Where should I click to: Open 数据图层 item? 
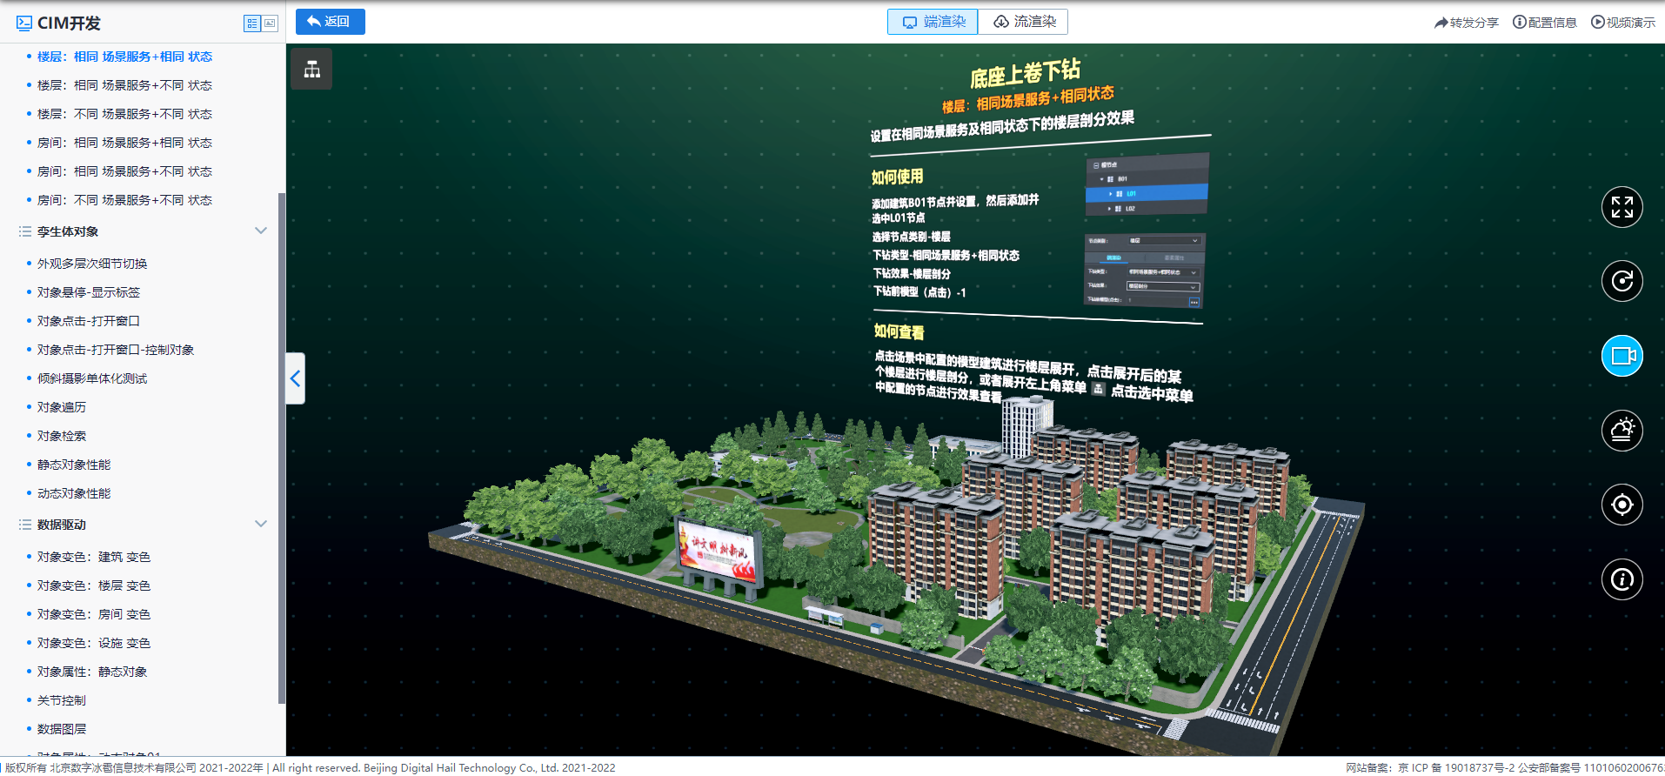click(62, 729)
